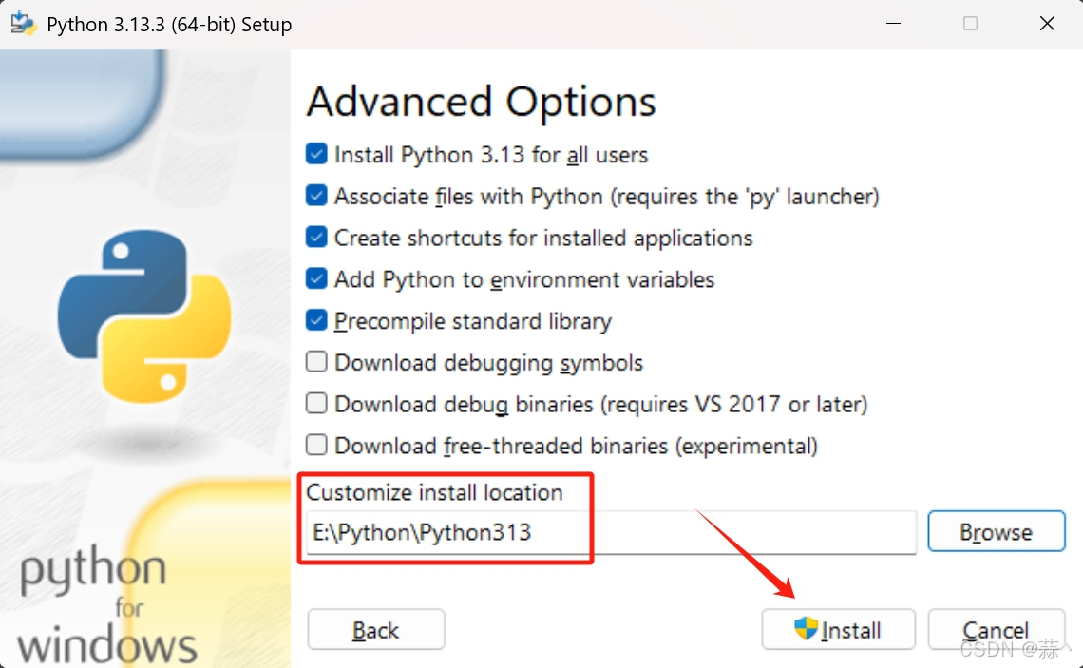Disable 'Install Python 3.13 for all users'
This screenshot has height=668, width=1083.
(x=315, y=154)
